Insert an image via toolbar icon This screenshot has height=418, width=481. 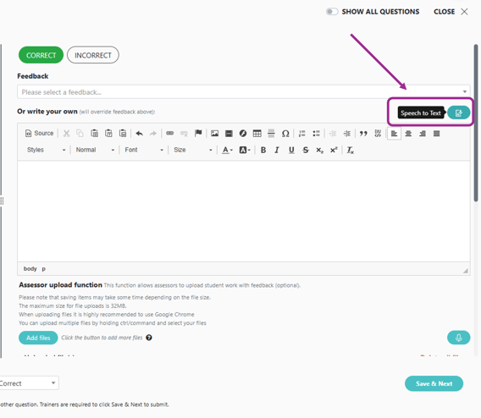coord(215,134)
